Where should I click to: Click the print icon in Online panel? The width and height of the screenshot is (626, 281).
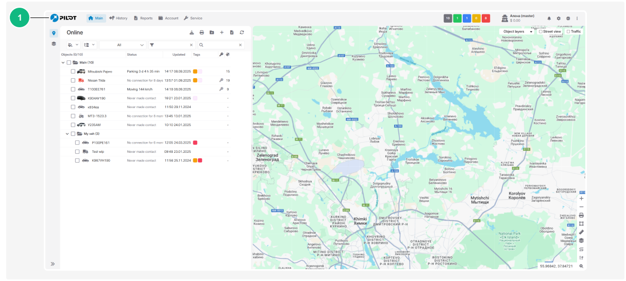[202, 32]
